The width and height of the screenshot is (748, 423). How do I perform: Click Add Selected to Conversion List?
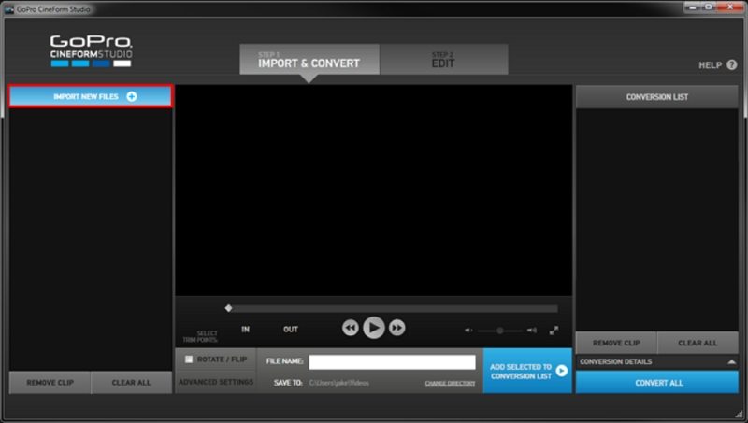pos(527,371)
